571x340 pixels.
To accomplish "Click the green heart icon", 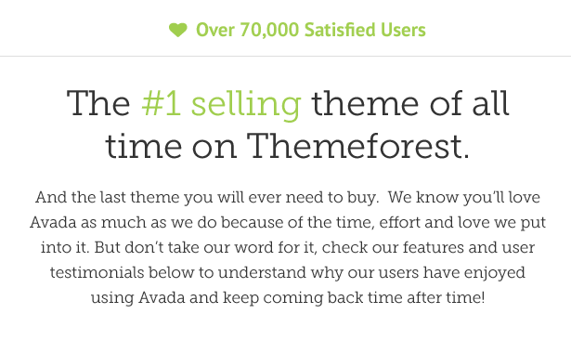I will click(178, 30).
